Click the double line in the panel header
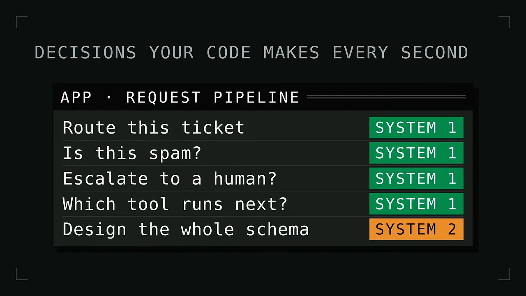526x296 pixels. click(x=386, y=97)
